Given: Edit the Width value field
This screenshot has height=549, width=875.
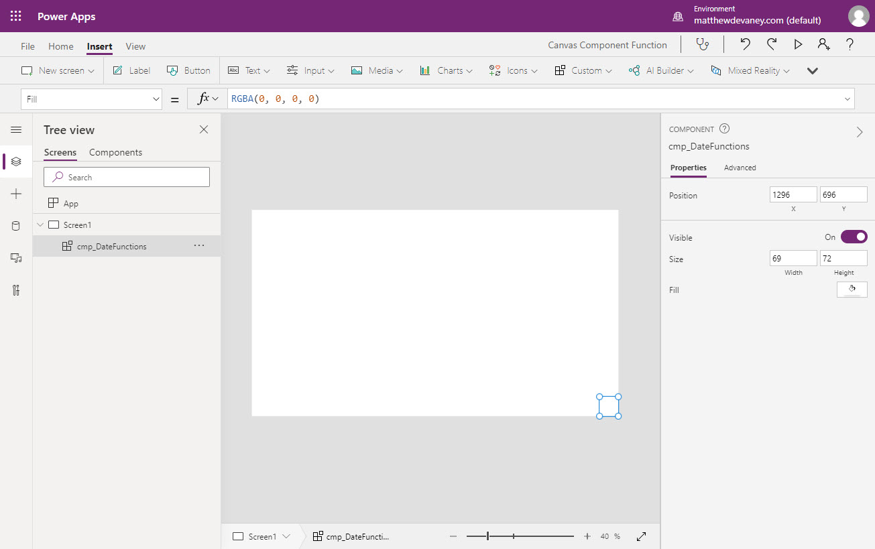Looking at the screenshot, I should coord(793,258).
